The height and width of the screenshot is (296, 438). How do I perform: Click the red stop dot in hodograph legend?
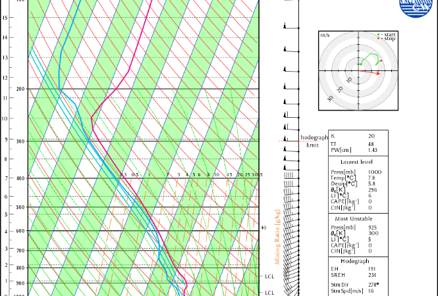coord(378,39)
